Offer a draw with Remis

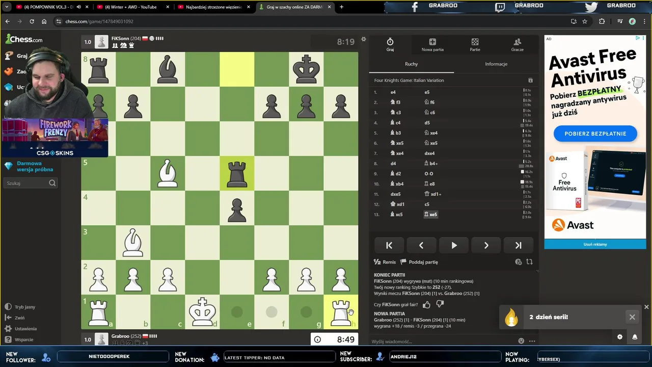pyautogui.click(x=385, y=262)
